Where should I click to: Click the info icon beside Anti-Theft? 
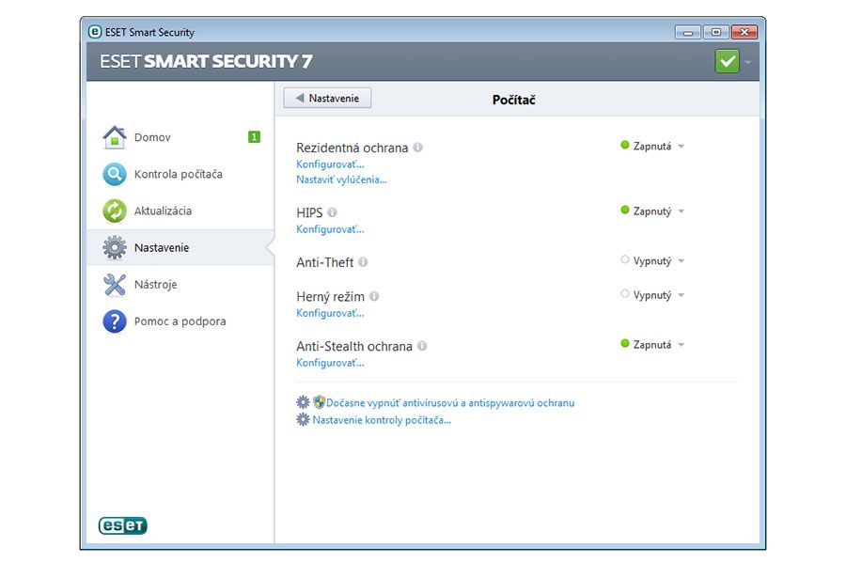coord(363,262)
